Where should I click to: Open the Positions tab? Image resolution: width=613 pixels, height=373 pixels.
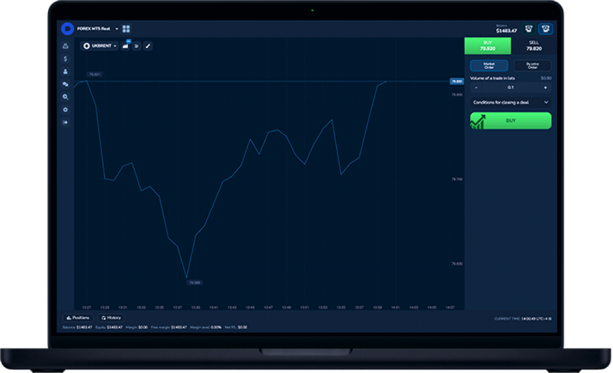(78, 318)
